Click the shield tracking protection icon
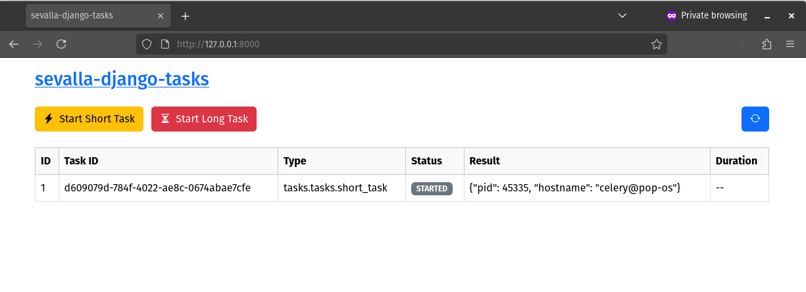 147,44
